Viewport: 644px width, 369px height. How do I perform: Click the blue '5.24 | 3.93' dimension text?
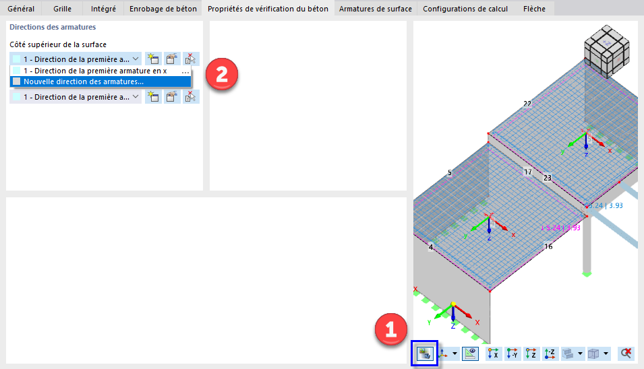(604, 205)
